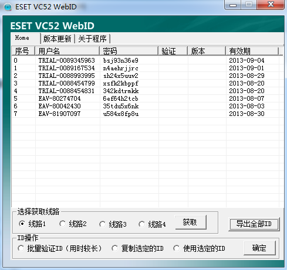Click password xsfk2kbppf

coord(121,84)
